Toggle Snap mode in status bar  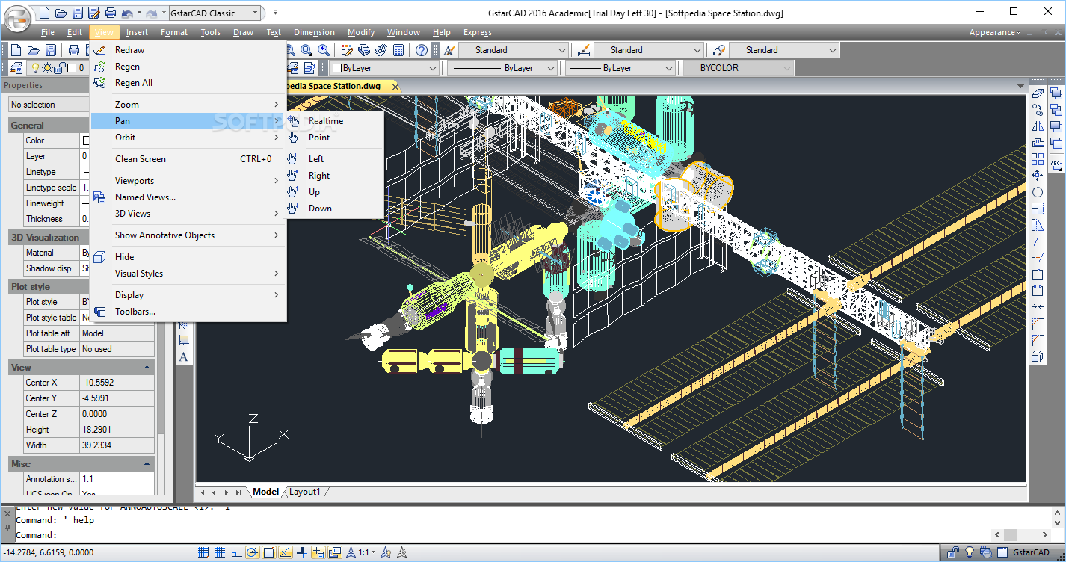(x=203, y=553)
